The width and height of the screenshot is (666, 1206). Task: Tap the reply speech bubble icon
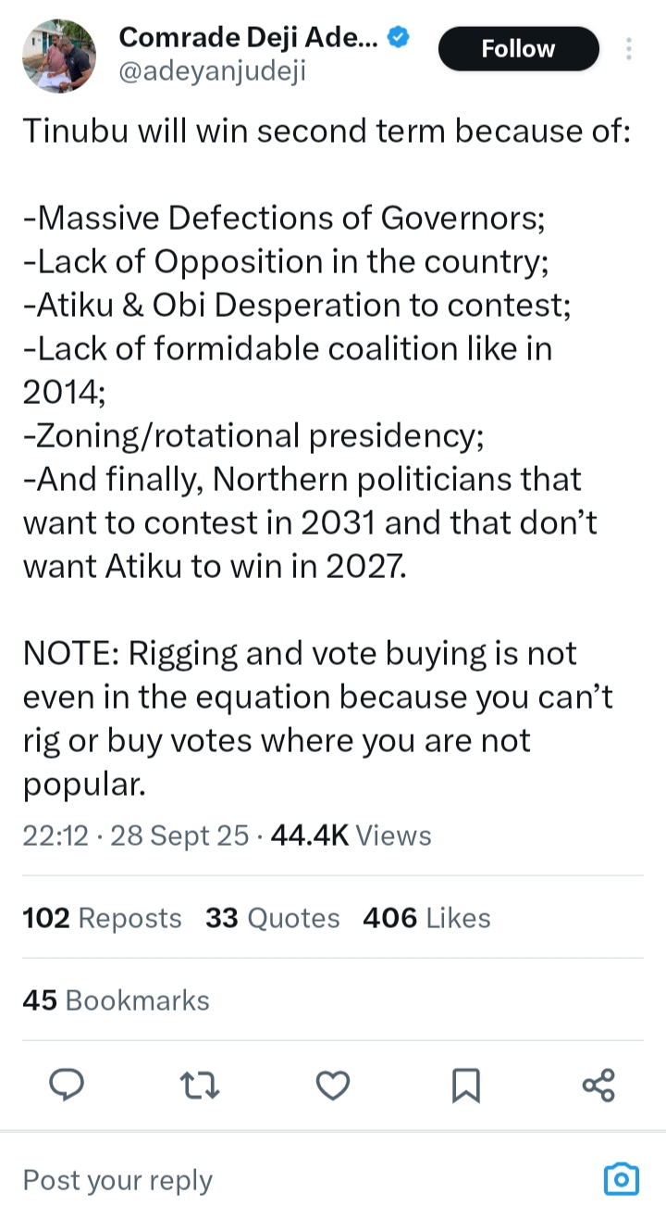67,1085
